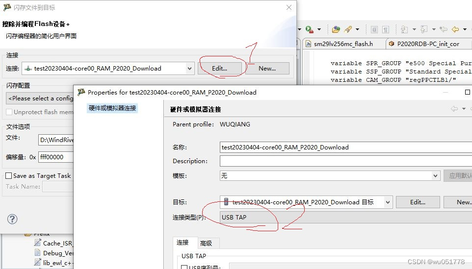Click the code line with SPR_GROUP
Screen dimensions: 472x269
(401, 63)
